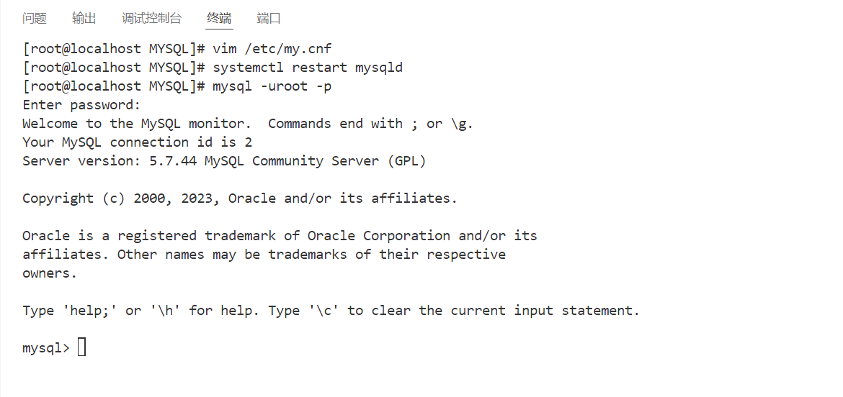Click the 'Oracle is a registered trademark' line
The image size is (843, 397).
tap(280, 235)
